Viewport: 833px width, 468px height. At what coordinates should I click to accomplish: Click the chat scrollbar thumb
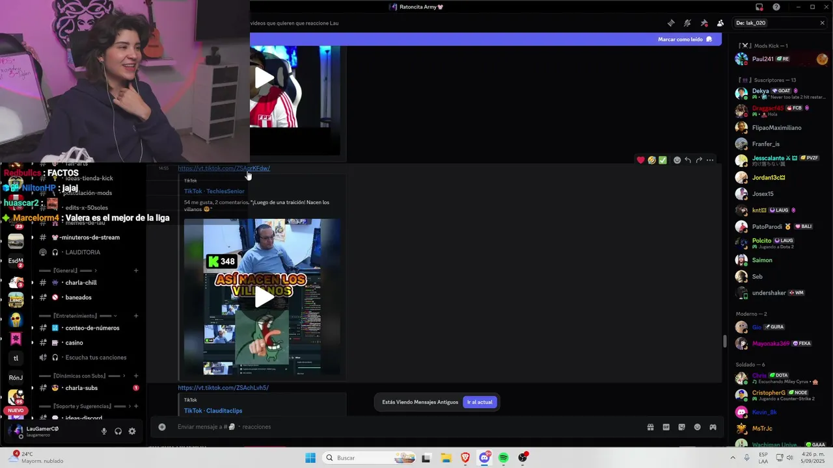tap(724, 341)
